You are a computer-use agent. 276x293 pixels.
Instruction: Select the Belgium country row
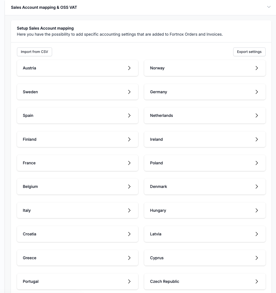[78, 187]
